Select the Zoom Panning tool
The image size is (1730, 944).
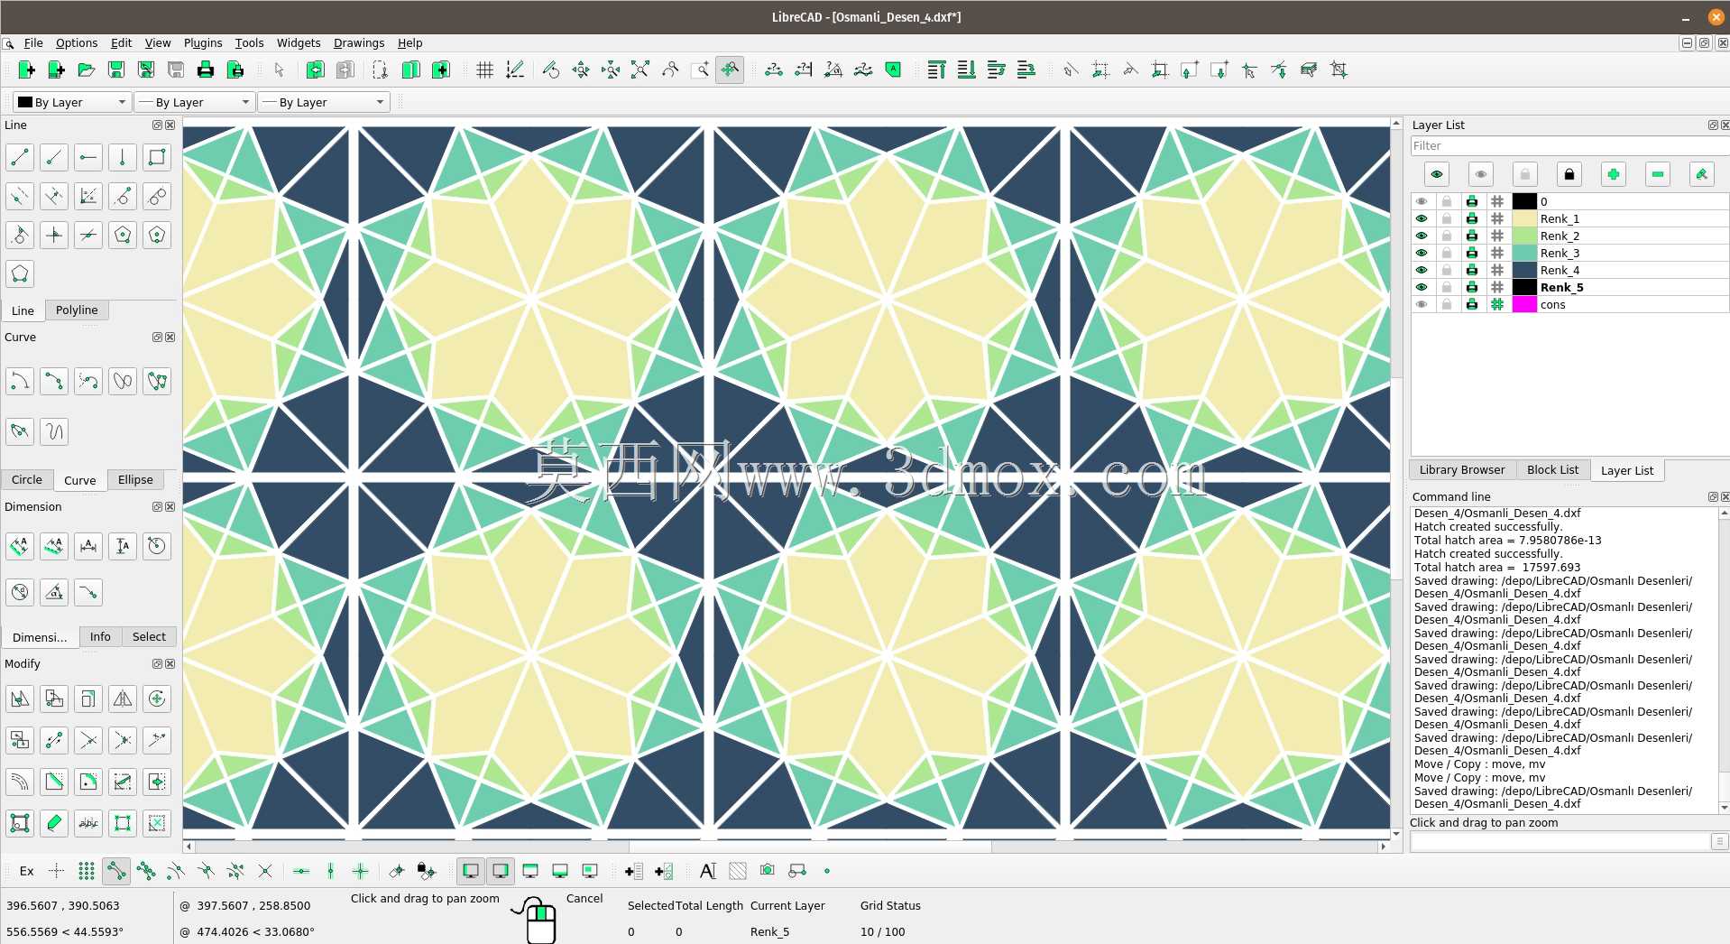point(730,69)
